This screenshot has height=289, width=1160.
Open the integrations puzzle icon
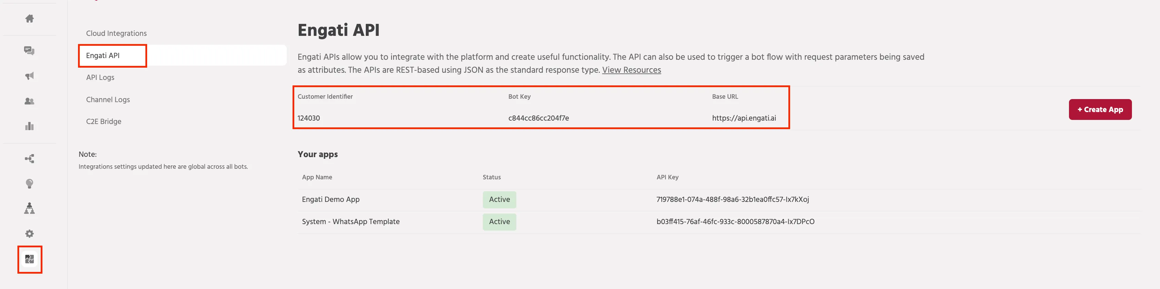pyautogui.click(x=29, y=259)
